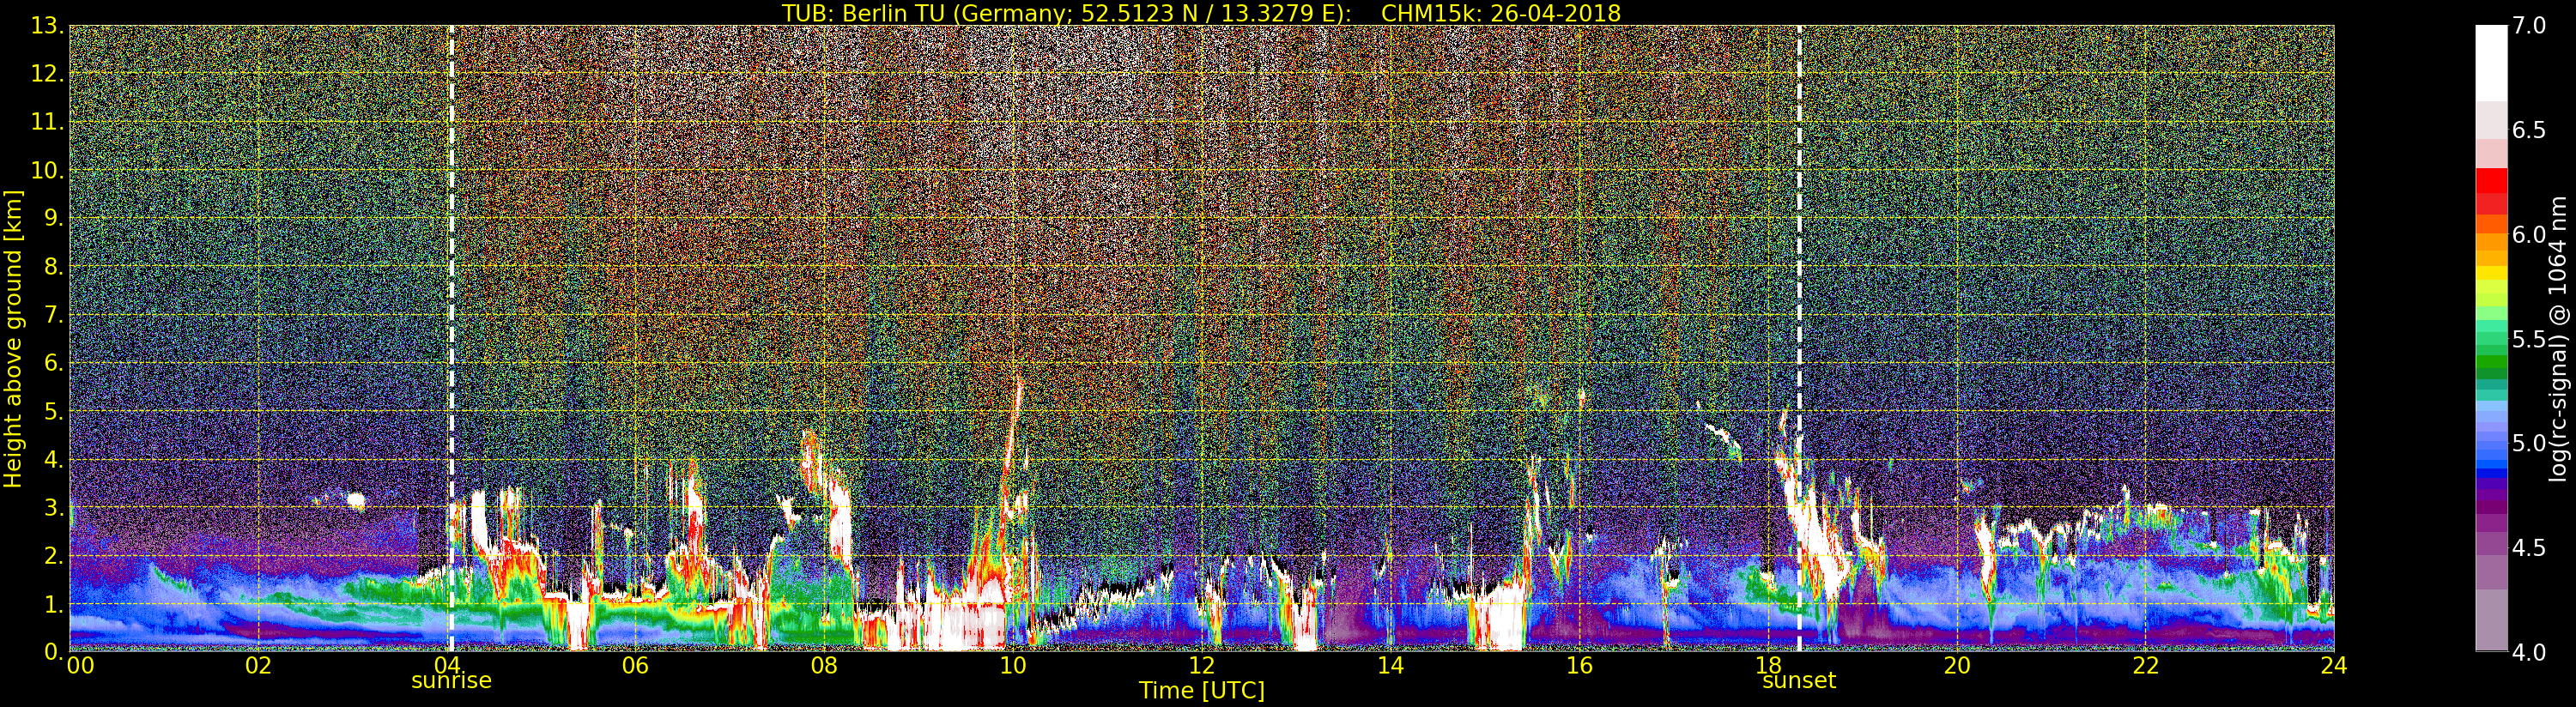
Task: Click the dashed white sunrise line
Action: [451, 338]
